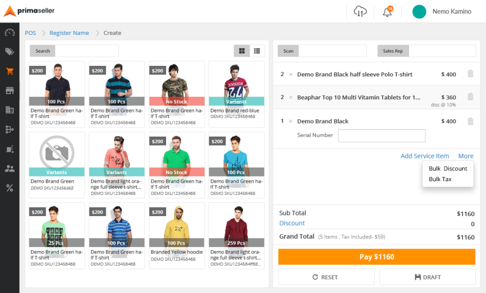Choose Bulk Tax from the menu

point(440,179)
